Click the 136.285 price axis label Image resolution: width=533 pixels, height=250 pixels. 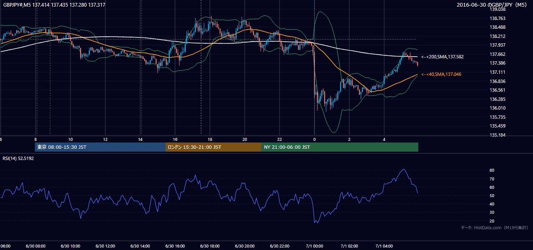pyautogui.click(x=498, y=99)
